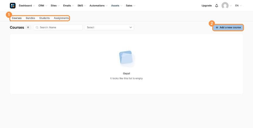
Task: Expand the Sites menu chevron
Action: point(59,6)
